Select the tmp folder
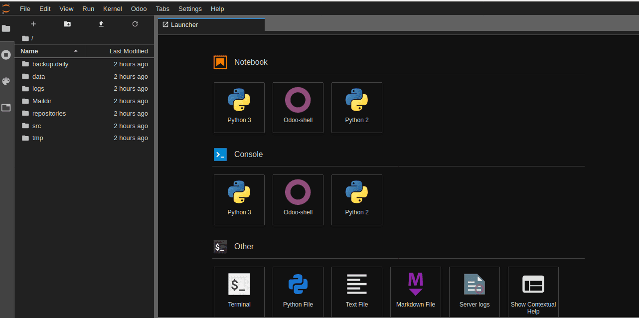 coord(84,138)
